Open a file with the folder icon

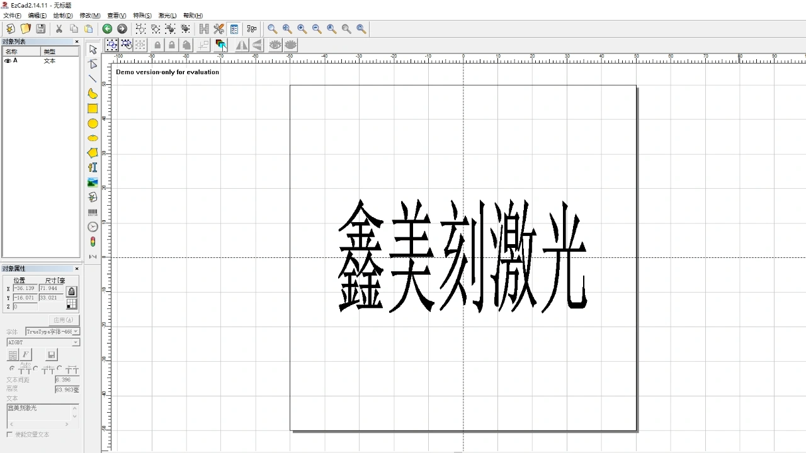26,29
